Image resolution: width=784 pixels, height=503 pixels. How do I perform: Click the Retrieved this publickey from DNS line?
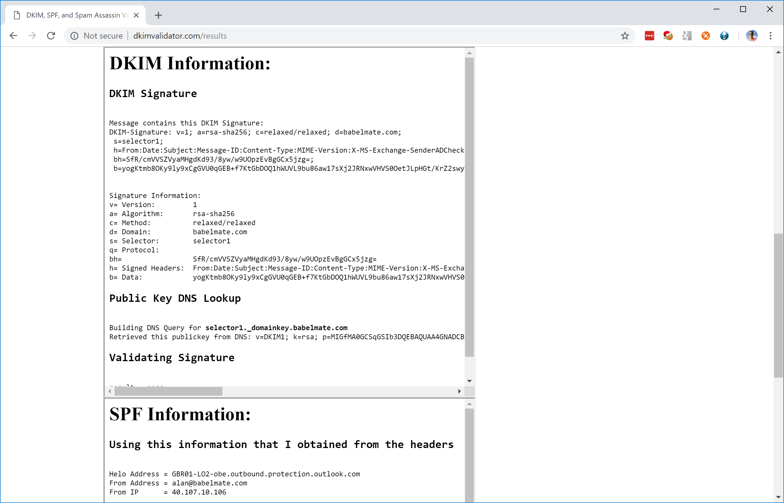(286, 337)
